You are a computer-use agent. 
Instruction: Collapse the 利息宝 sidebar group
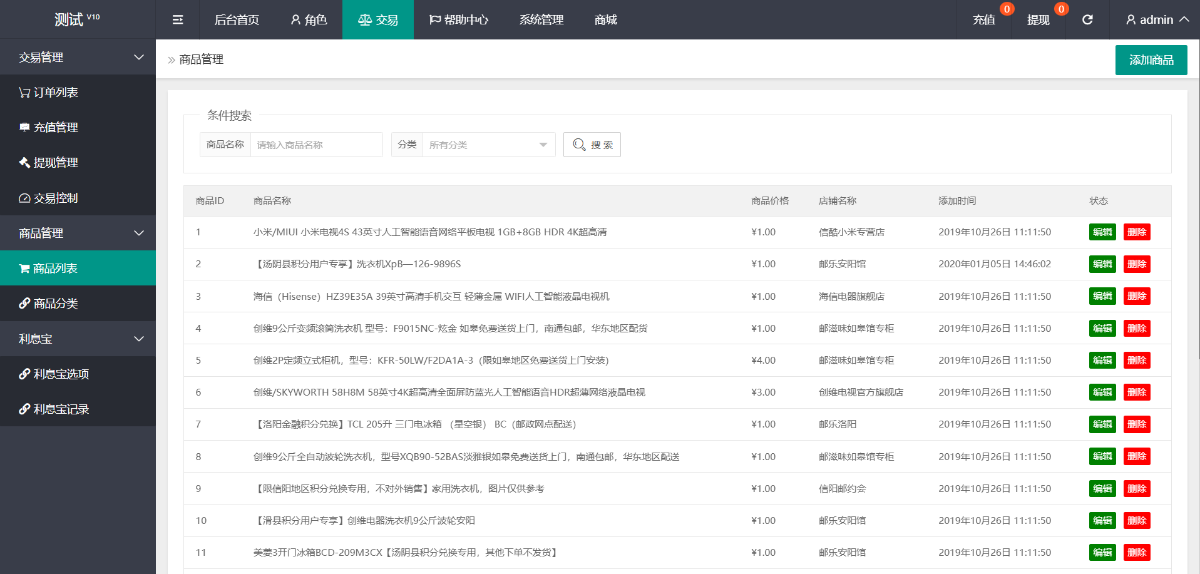tap(78, 339)
